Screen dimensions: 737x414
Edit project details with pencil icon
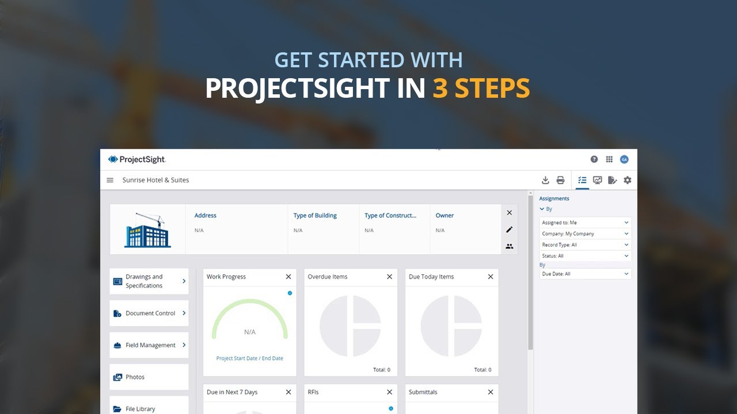point(509,229)
